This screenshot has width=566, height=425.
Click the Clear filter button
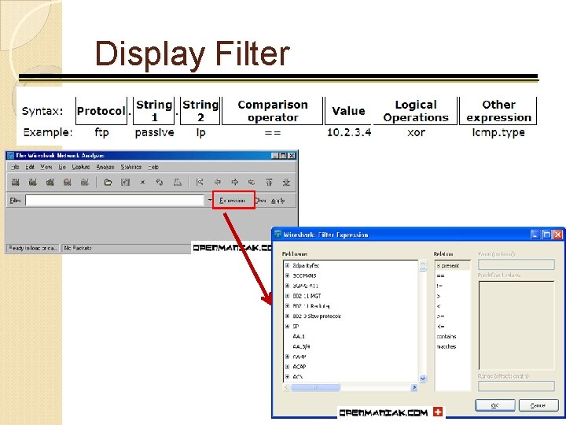coord(260,201)
